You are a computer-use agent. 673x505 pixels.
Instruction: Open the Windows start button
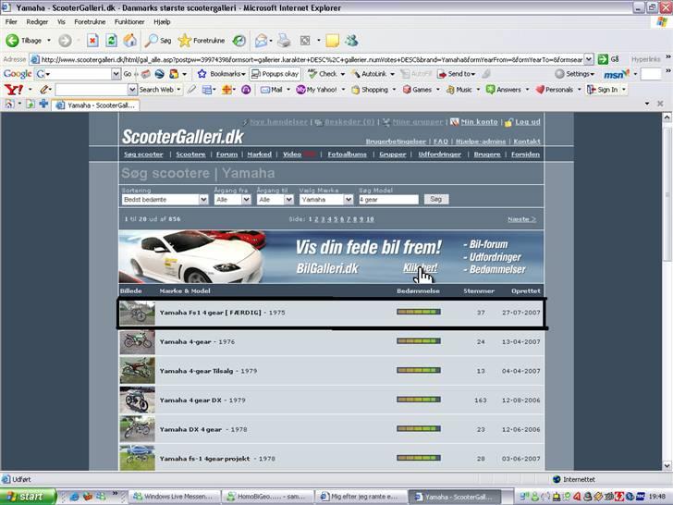pos(29,497)
